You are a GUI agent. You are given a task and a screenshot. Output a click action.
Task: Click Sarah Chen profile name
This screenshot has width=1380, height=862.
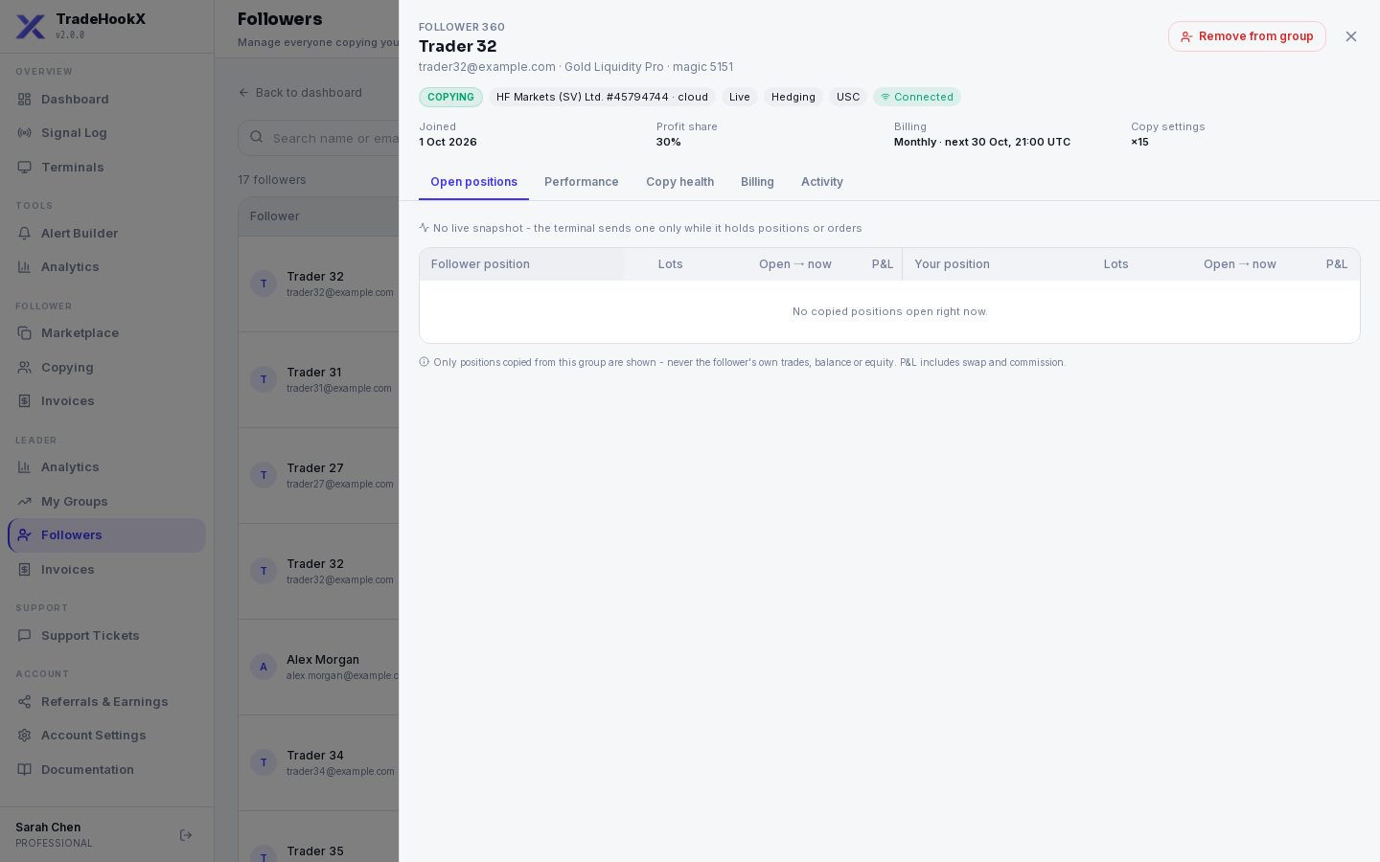pyautogui.click(x=48, y=828)
